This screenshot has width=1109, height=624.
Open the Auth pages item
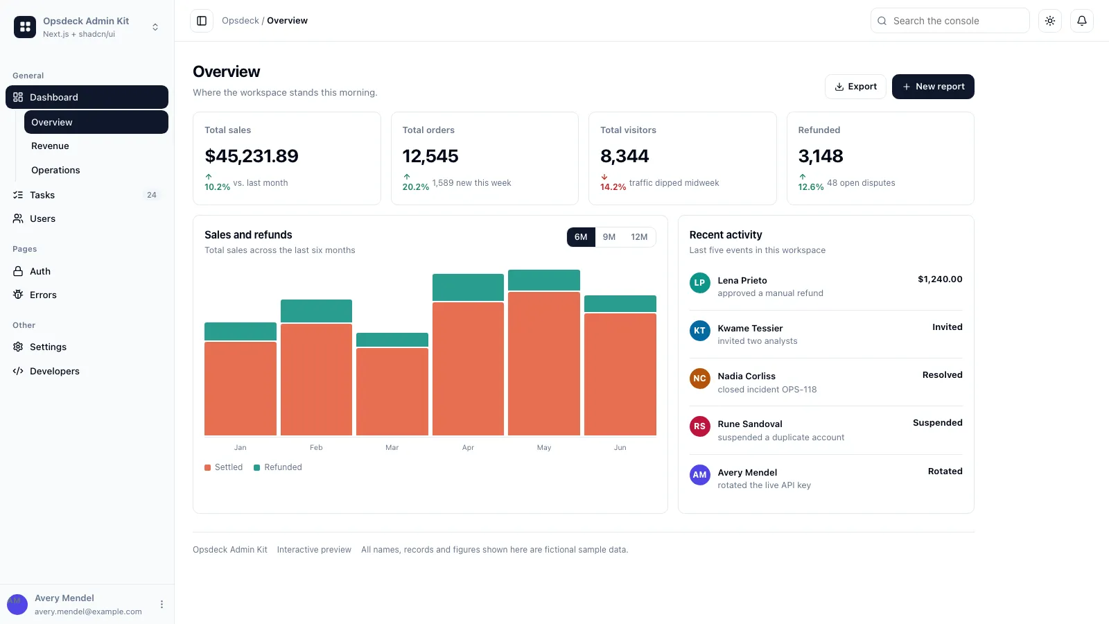coord(87,271)
